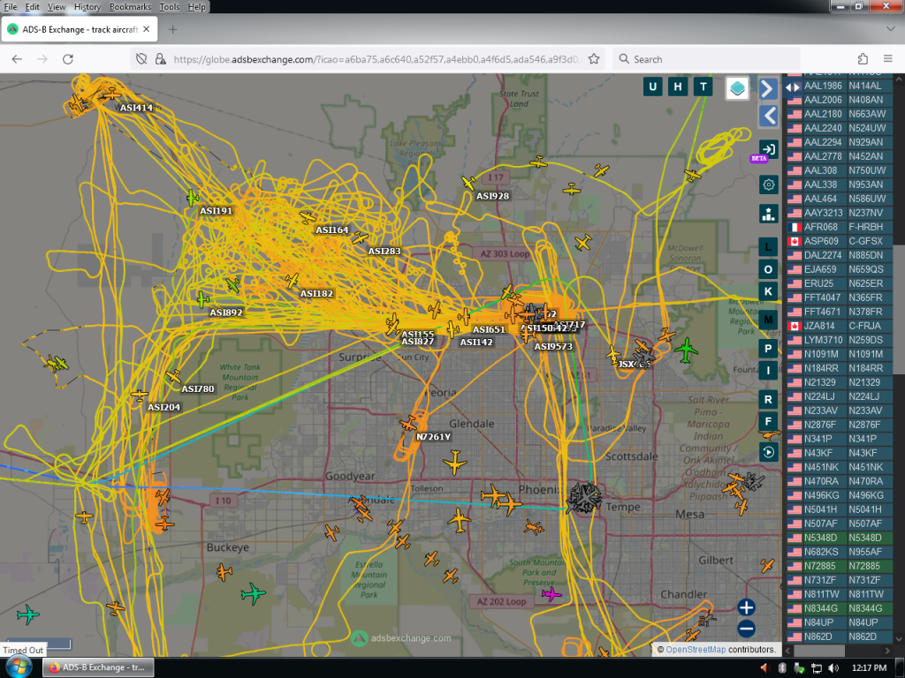
Task: Open the Help menu
Action: click(196, 7)
